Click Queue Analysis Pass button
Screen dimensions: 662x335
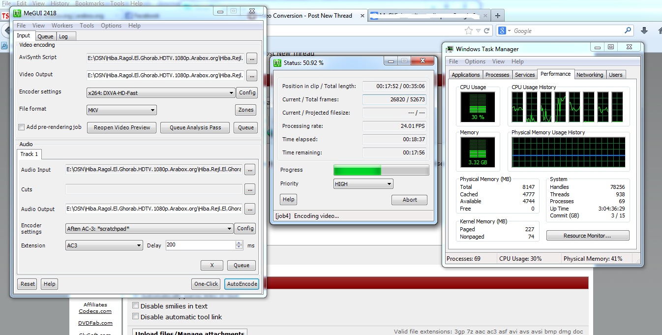tap(195, 127)
